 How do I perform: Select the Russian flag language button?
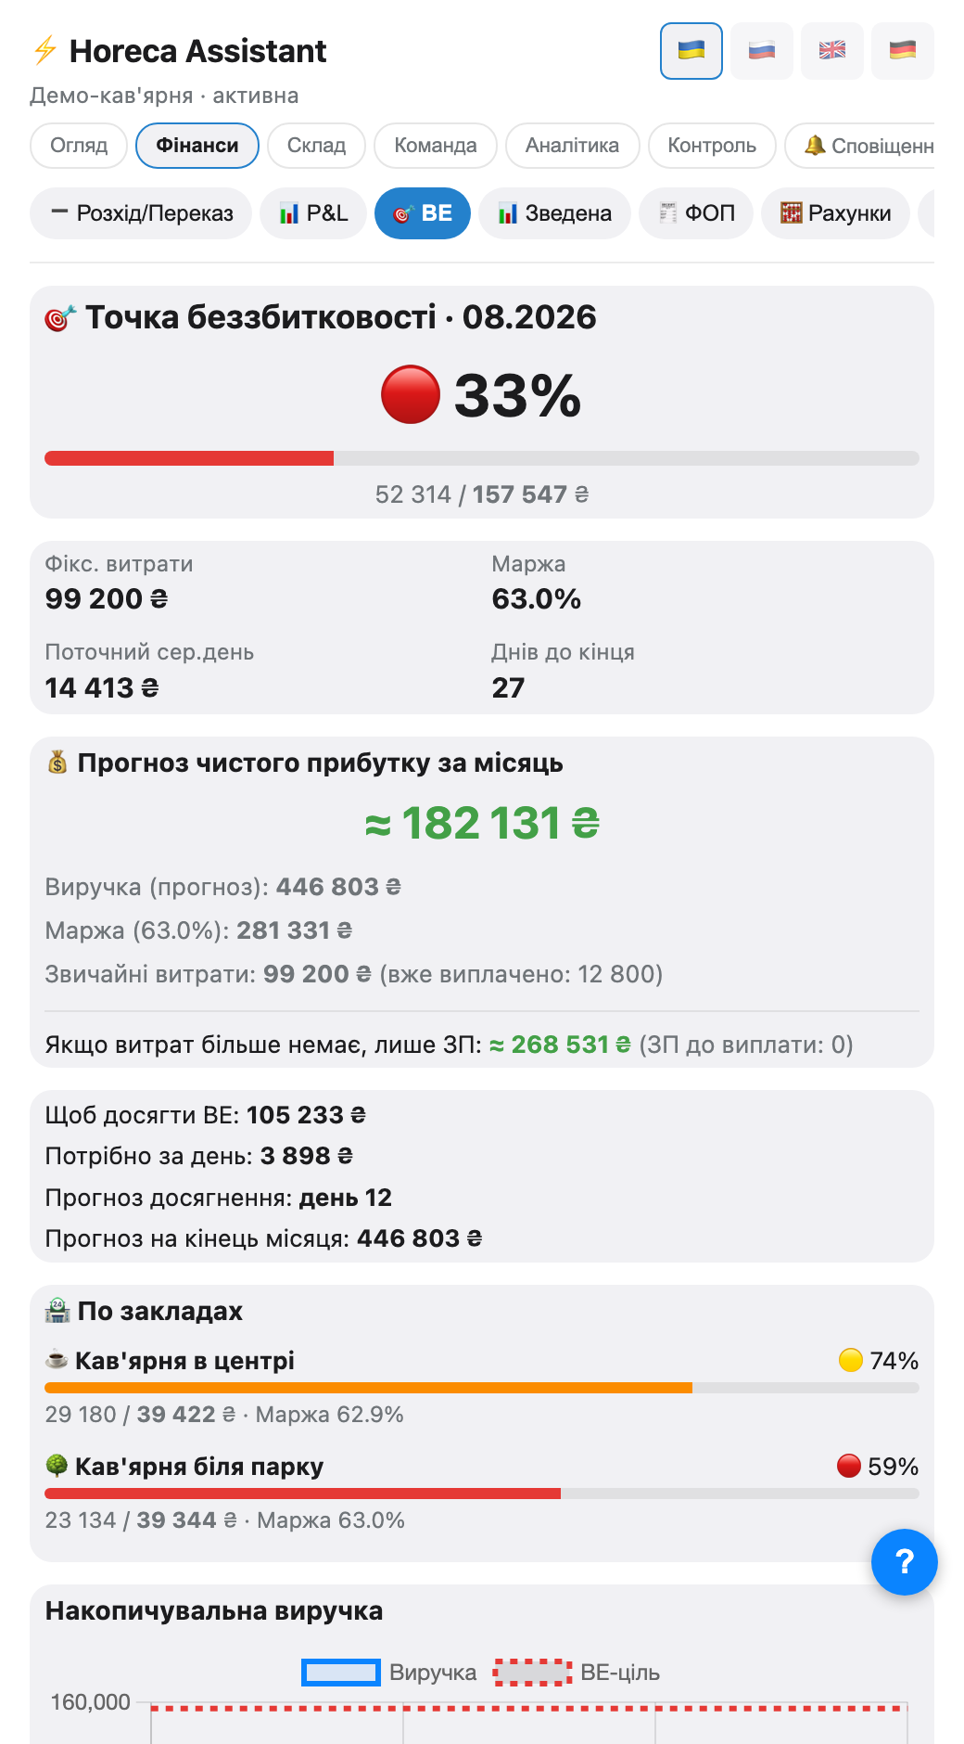[x=762, y=51]
